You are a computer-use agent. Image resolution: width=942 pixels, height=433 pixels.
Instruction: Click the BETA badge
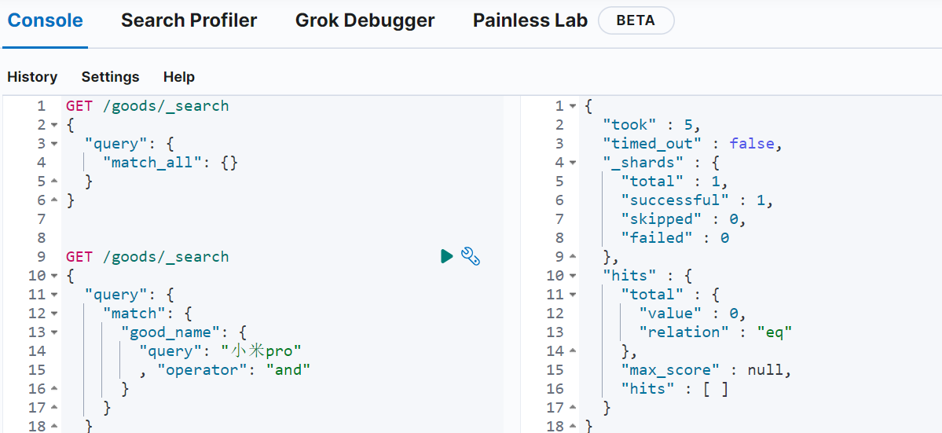[x=636, y=20]
